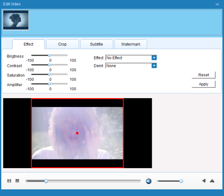The image size is (224, 196).
Task: Click the Saturation slider handle
Action: point(49,74)
